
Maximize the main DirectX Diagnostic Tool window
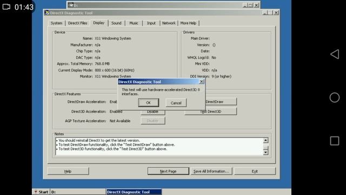click(270, 13)
